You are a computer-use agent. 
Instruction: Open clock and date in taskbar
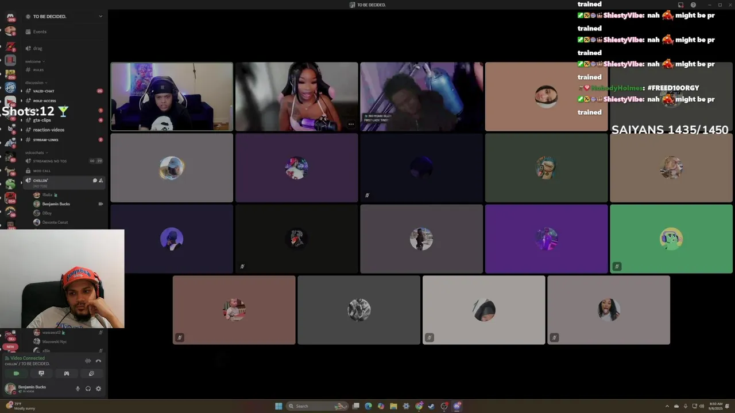tap(716, 406)
